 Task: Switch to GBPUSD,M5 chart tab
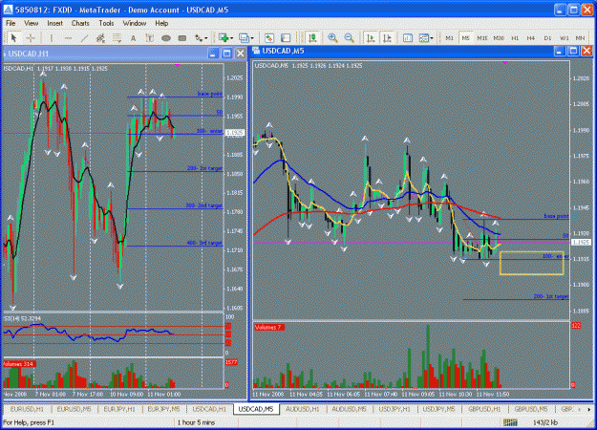pyautogui.click(x=531, y=409)
